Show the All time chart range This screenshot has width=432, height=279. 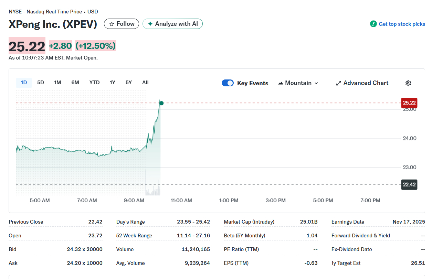pyautogui.click(x=145, y=83)
